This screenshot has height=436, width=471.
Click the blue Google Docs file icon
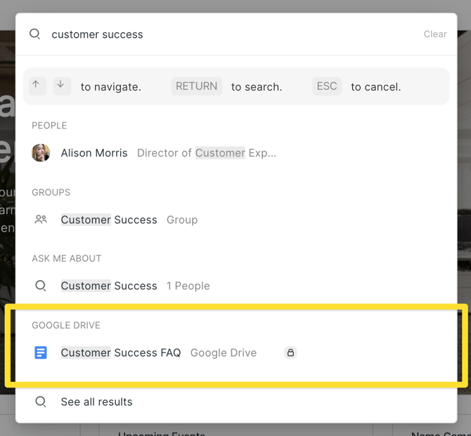coord(41,352)
